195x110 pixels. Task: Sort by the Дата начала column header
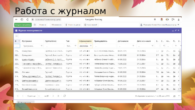pos(123,41)
